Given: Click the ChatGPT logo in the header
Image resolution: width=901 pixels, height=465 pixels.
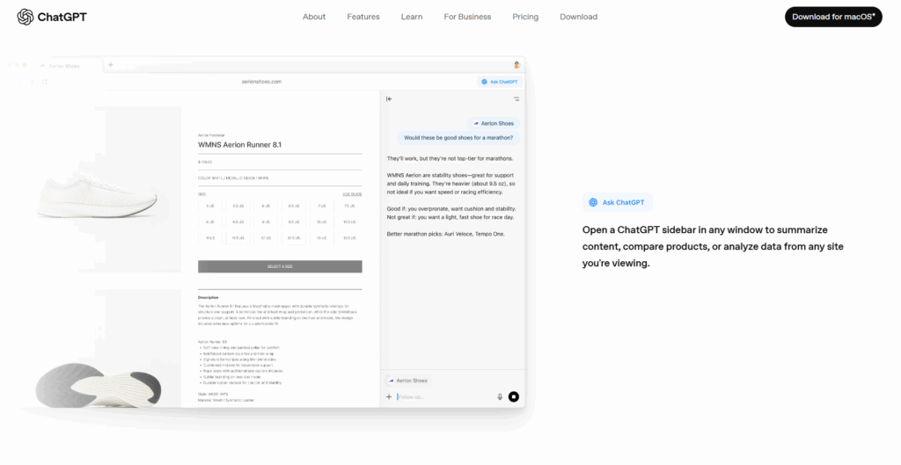Looking at the screenshot, I should pyautogui.click(x=52, y=17).
